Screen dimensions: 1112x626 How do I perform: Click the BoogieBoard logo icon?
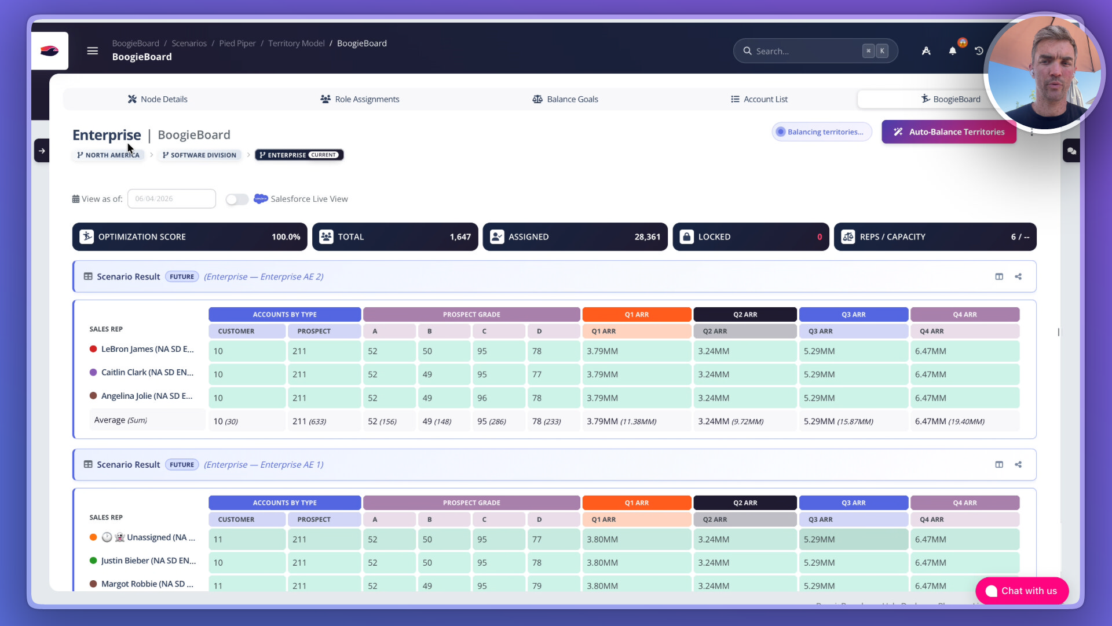(x=50, y=51)
